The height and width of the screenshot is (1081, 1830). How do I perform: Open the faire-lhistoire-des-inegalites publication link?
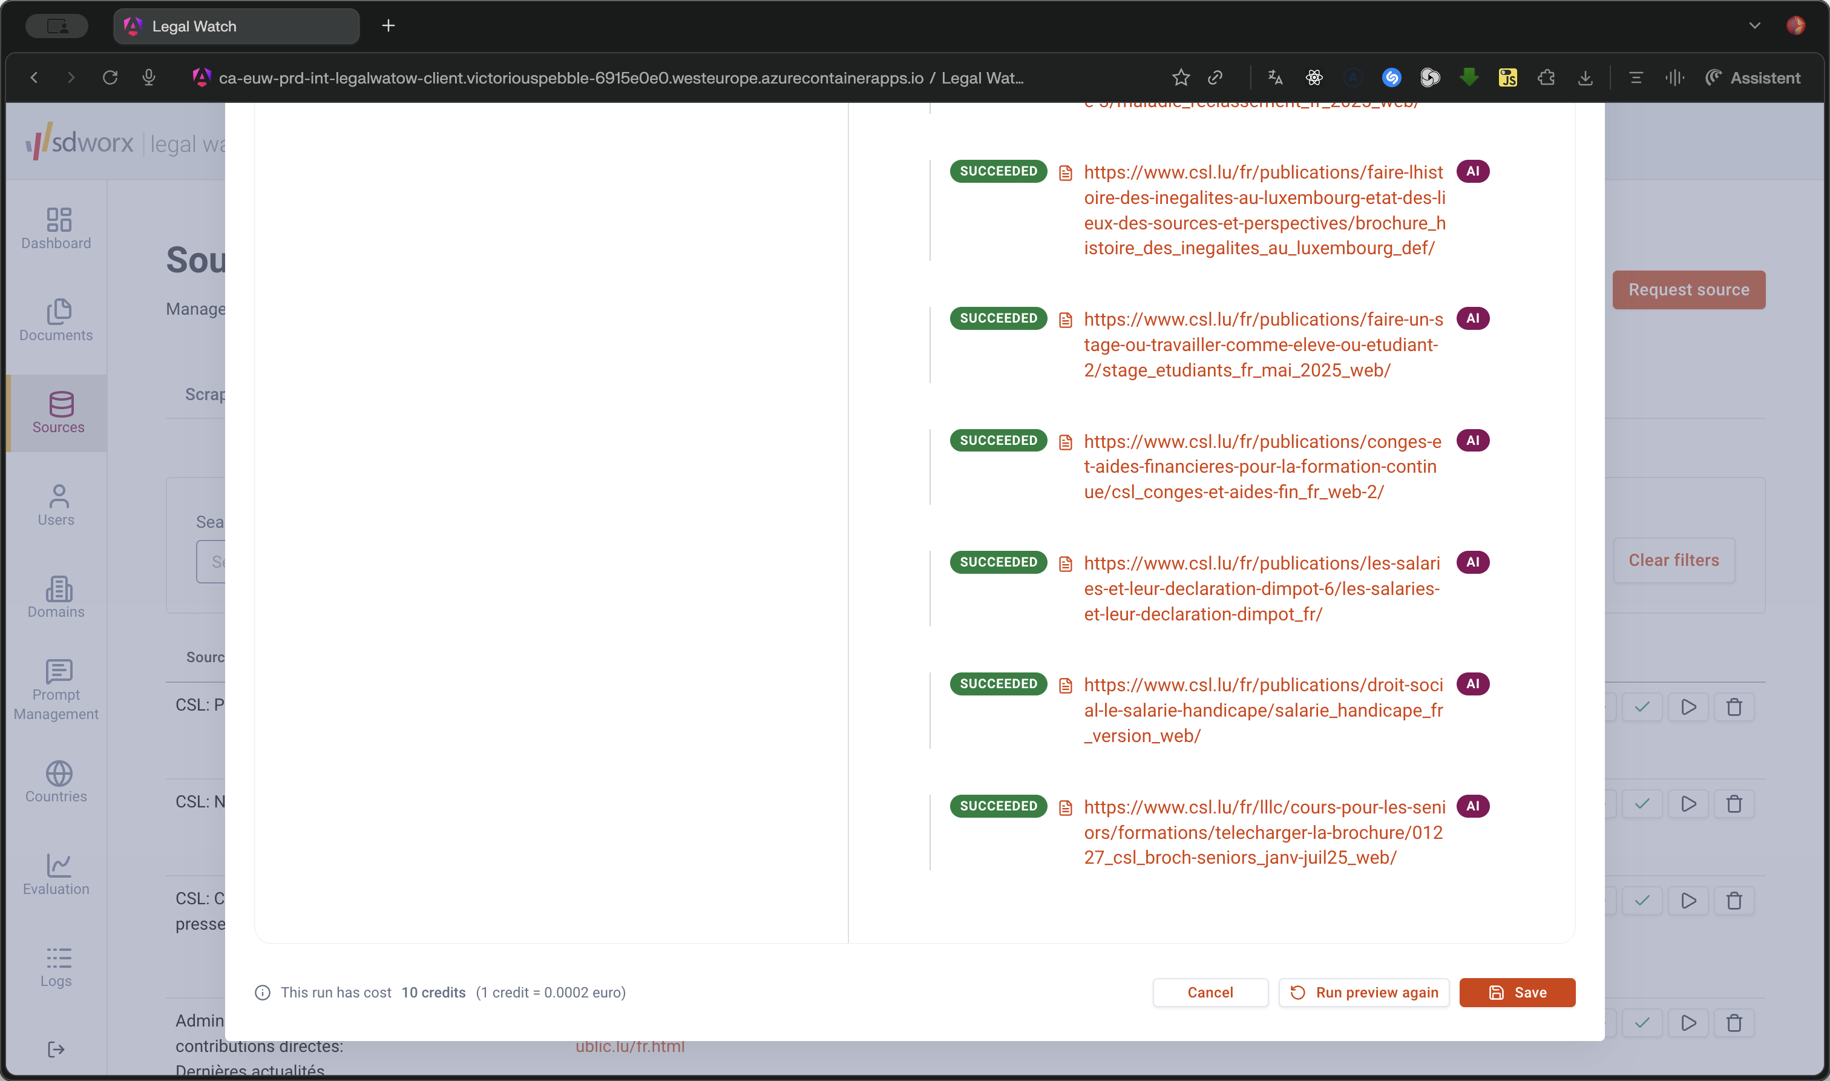(x=1264, y=210)
